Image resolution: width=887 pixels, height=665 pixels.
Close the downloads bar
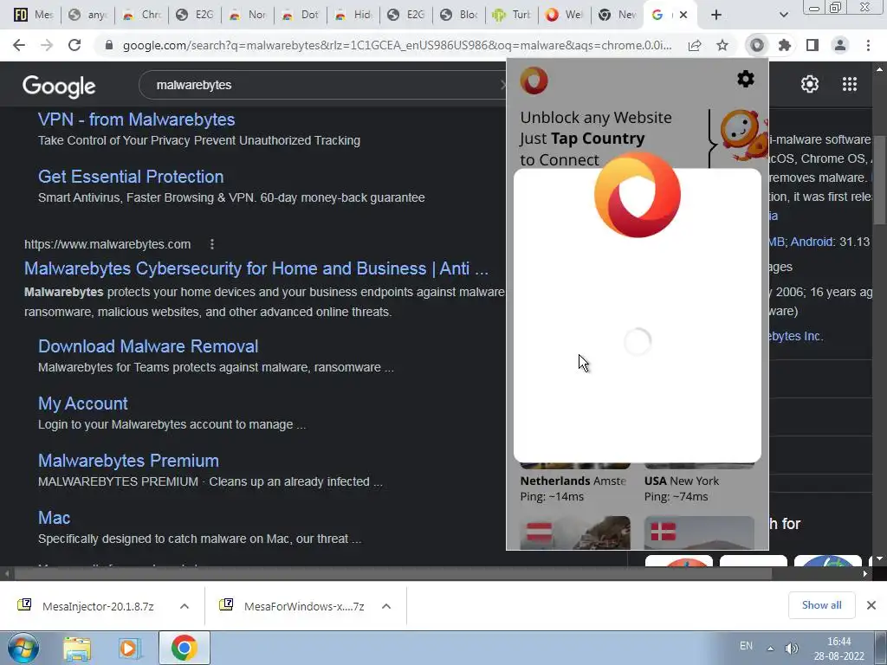point(871,605)
